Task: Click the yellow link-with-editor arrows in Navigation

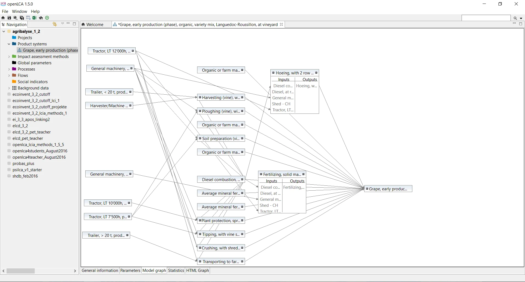Action: pyautogui.click(x=55, y=24)
